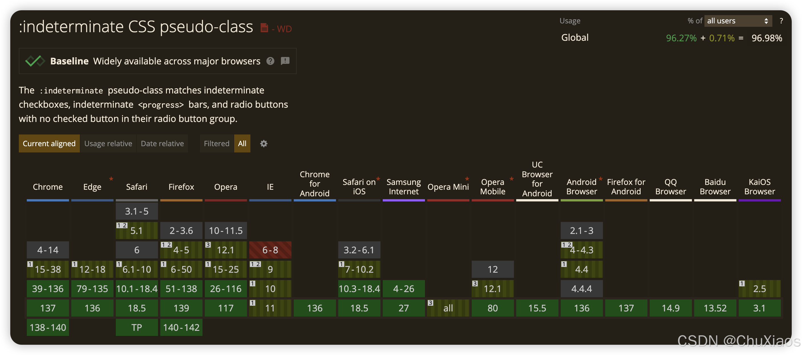Expand the Chrome 138-140 future versions cell
Screen dimensions: 802x355
pyautogui.click(x=48, y=327)
